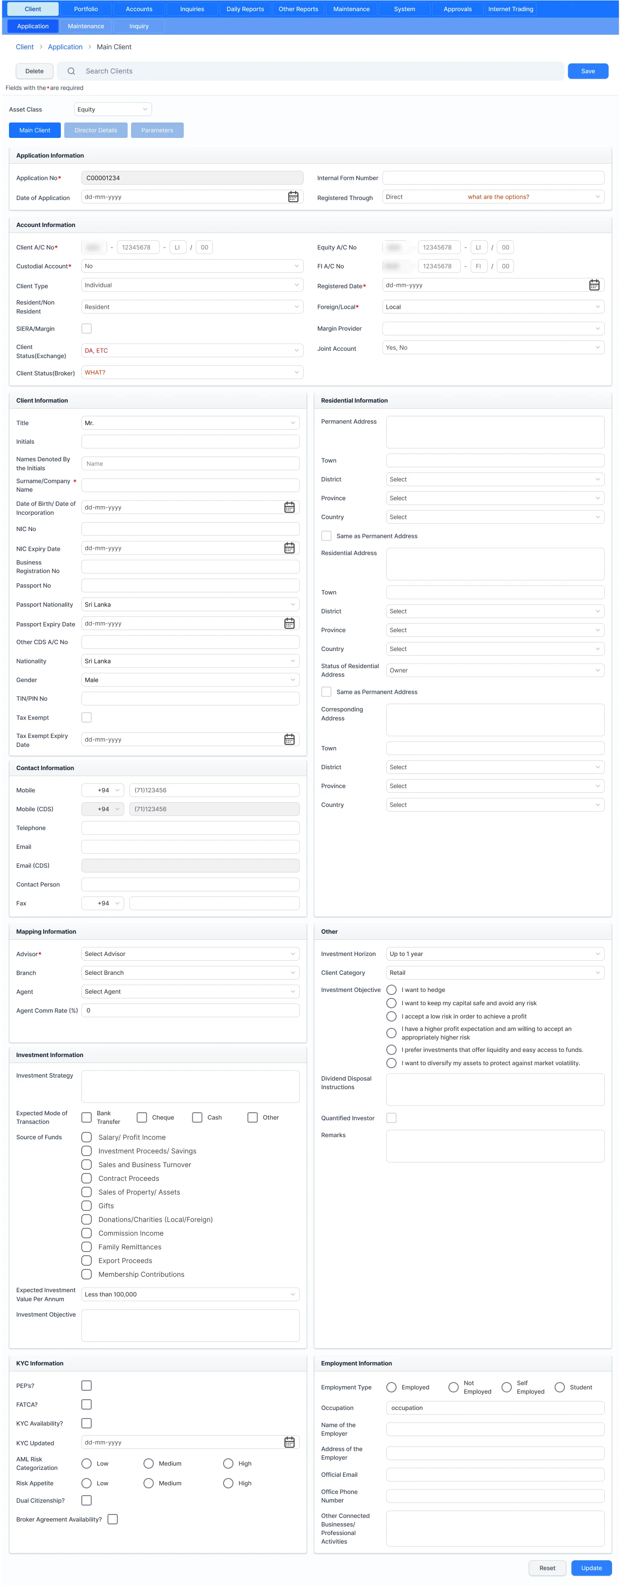Image resolution: width=621 pixels, height=1586 pixels.
Task: Go to the Daily Reports menu
Action: coord(245,9)
